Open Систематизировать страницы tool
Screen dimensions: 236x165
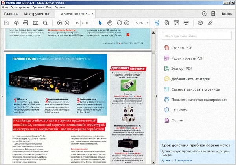tap(192, 89)
